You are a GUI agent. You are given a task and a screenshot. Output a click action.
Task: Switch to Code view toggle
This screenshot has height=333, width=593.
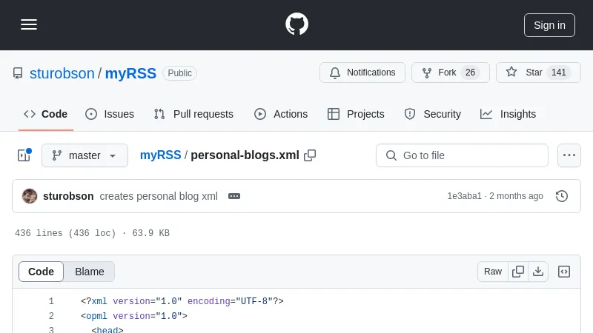(x=42, y=272)
